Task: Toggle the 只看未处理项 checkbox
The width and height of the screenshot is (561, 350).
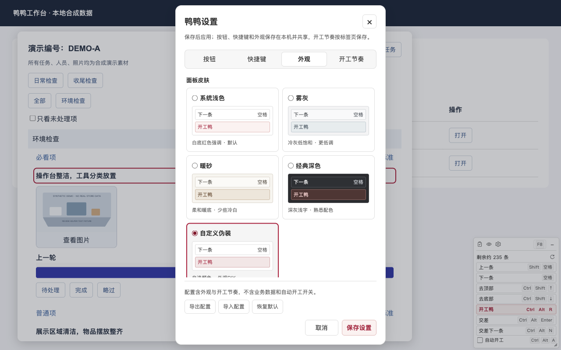Action: point(32,118)
